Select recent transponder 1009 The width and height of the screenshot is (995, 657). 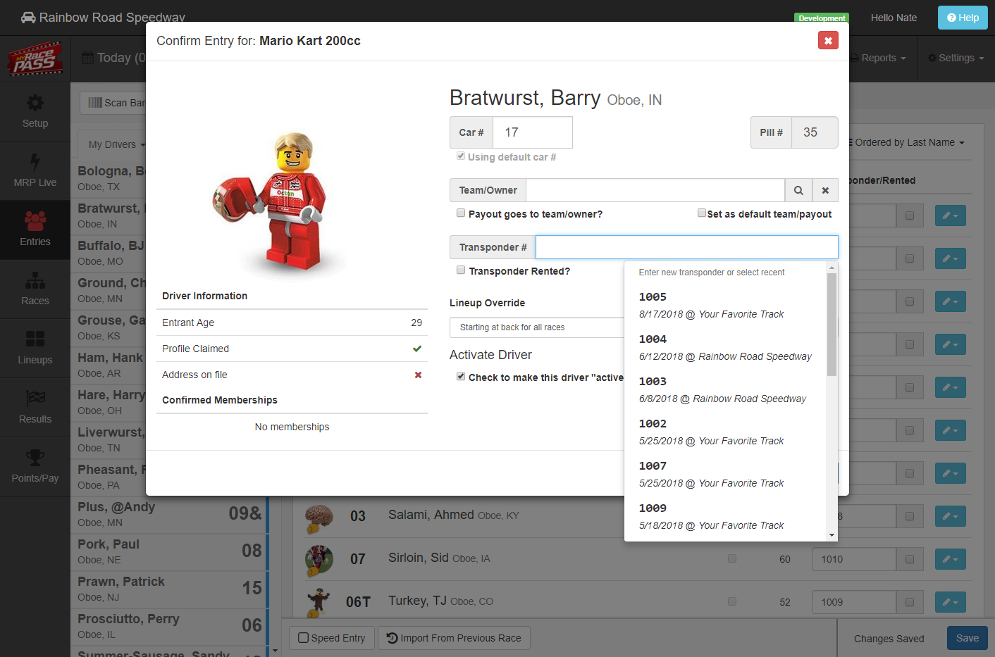[x=725, y=516]
